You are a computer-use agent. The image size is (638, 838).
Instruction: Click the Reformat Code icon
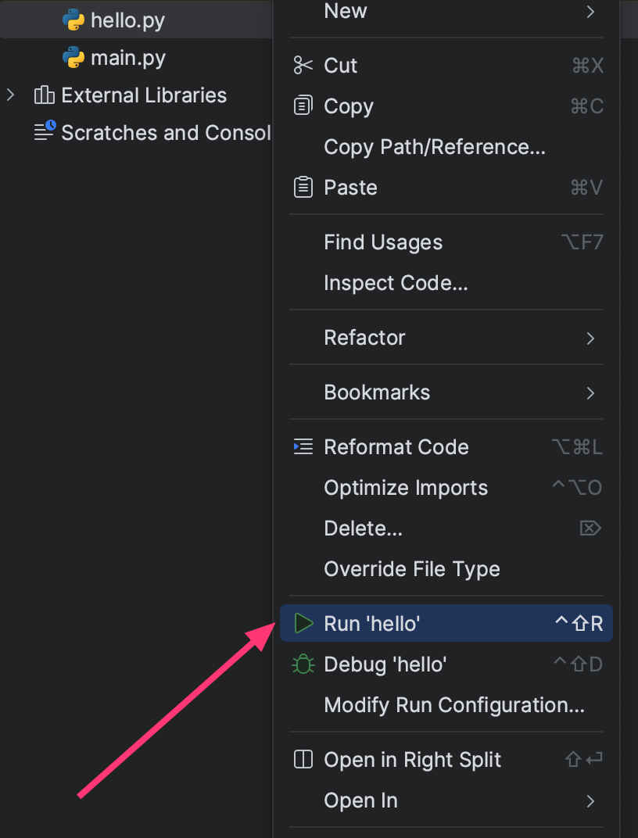coord(303,447)
